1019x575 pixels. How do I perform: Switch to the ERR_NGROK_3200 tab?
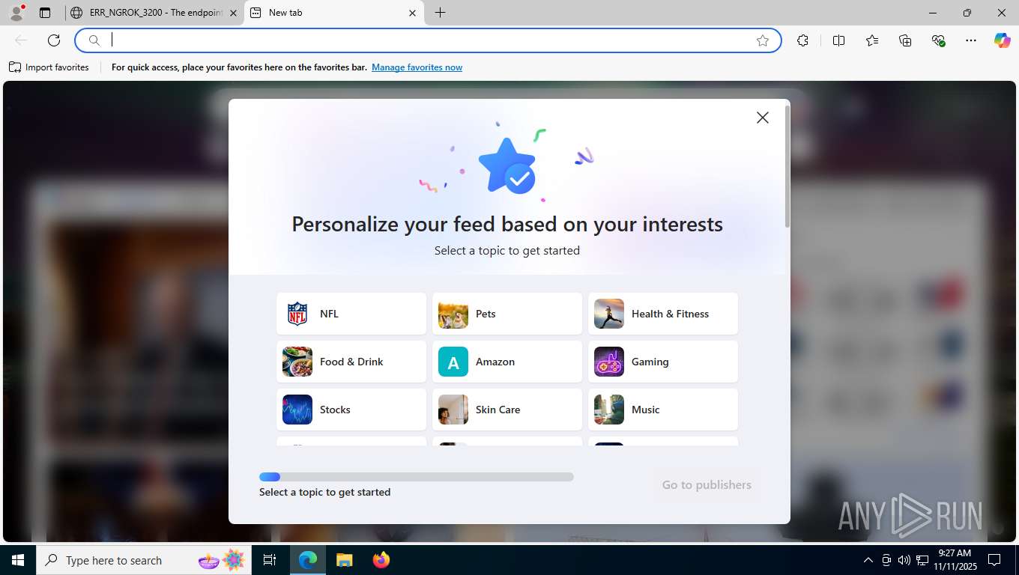click(154, 13)
